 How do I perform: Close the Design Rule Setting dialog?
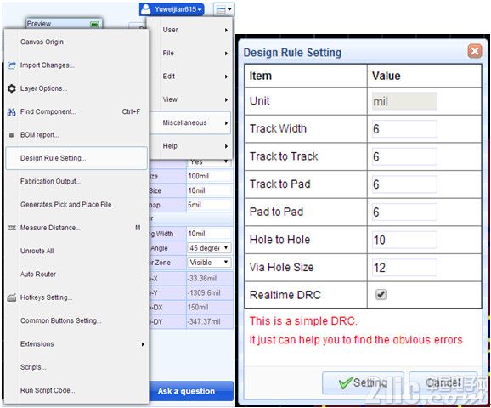click(x=475, y=51)
